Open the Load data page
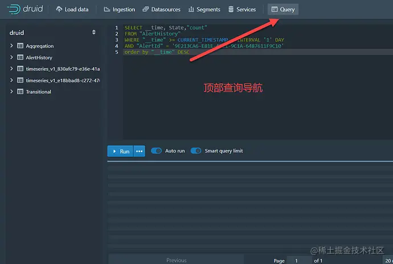Image resolution: width=393 pixels, height=264 pixels. [x=72, y=10]
